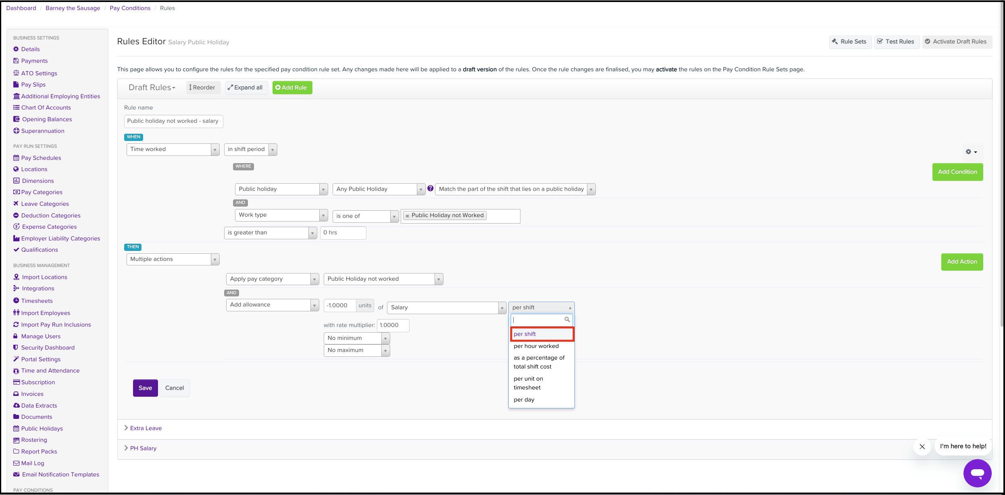Screen dimensions: 1005x495
Task: Choose per day from dropdown list
Action: click(524, 400)
